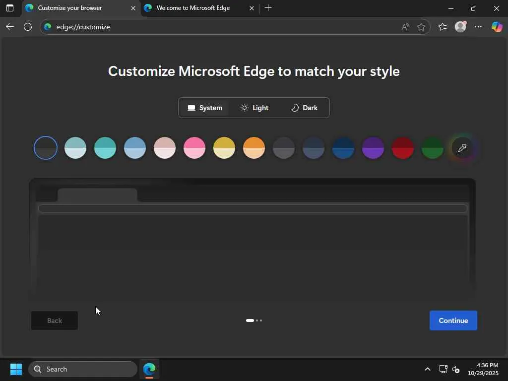The width and height of the screenshot is (508, 381).
Task: Choose the purple color swatch
Action: pyautogui.click(x=373, y=148)
